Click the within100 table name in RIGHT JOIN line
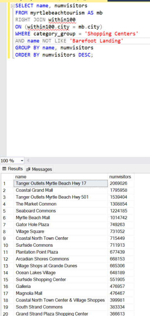This screenshot has height=316, width=150. point(62,20)
